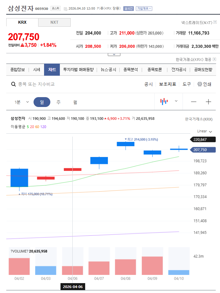Viewport: 220px width, 293px height.
Task: Click the printer icon for 인쇄
Action: [x=200, y=84]
